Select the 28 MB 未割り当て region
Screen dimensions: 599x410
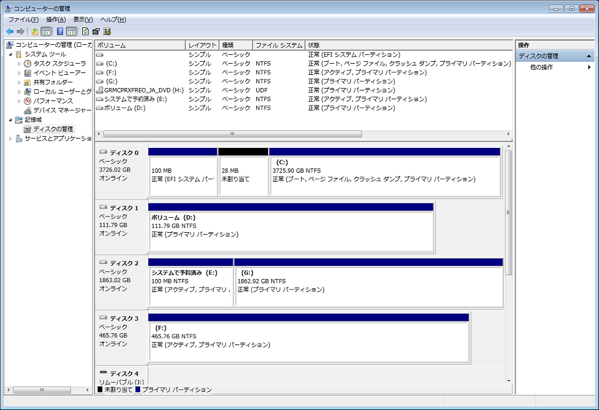coord(243,172)
